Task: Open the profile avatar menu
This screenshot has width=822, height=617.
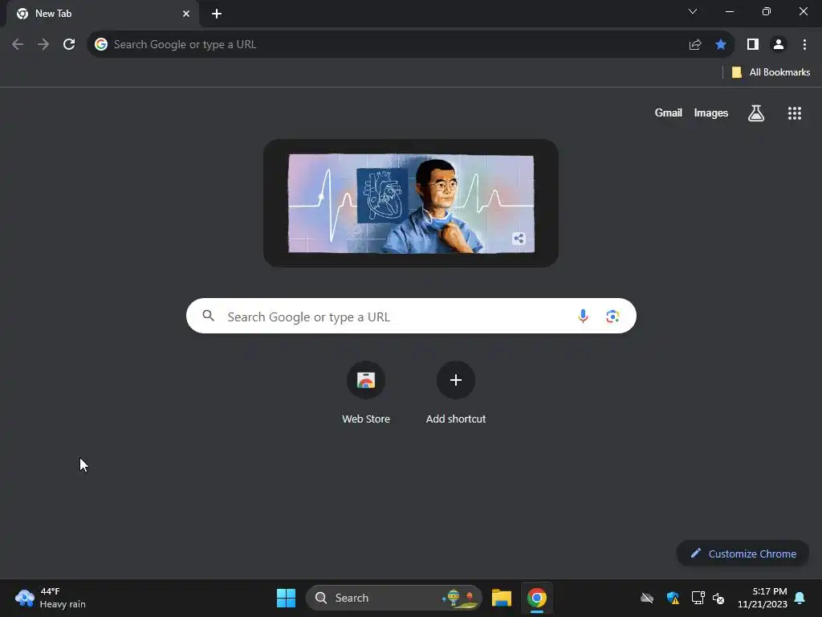Action: tap(779, 44)
